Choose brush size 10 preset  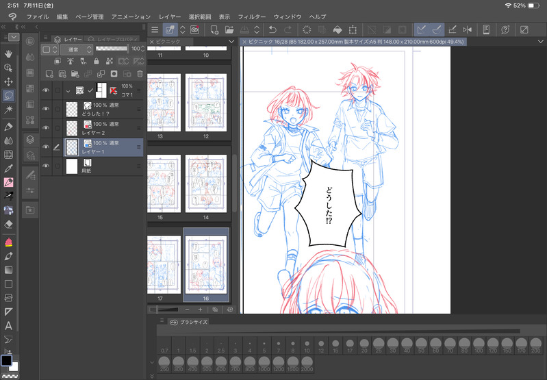click(307, 346)
